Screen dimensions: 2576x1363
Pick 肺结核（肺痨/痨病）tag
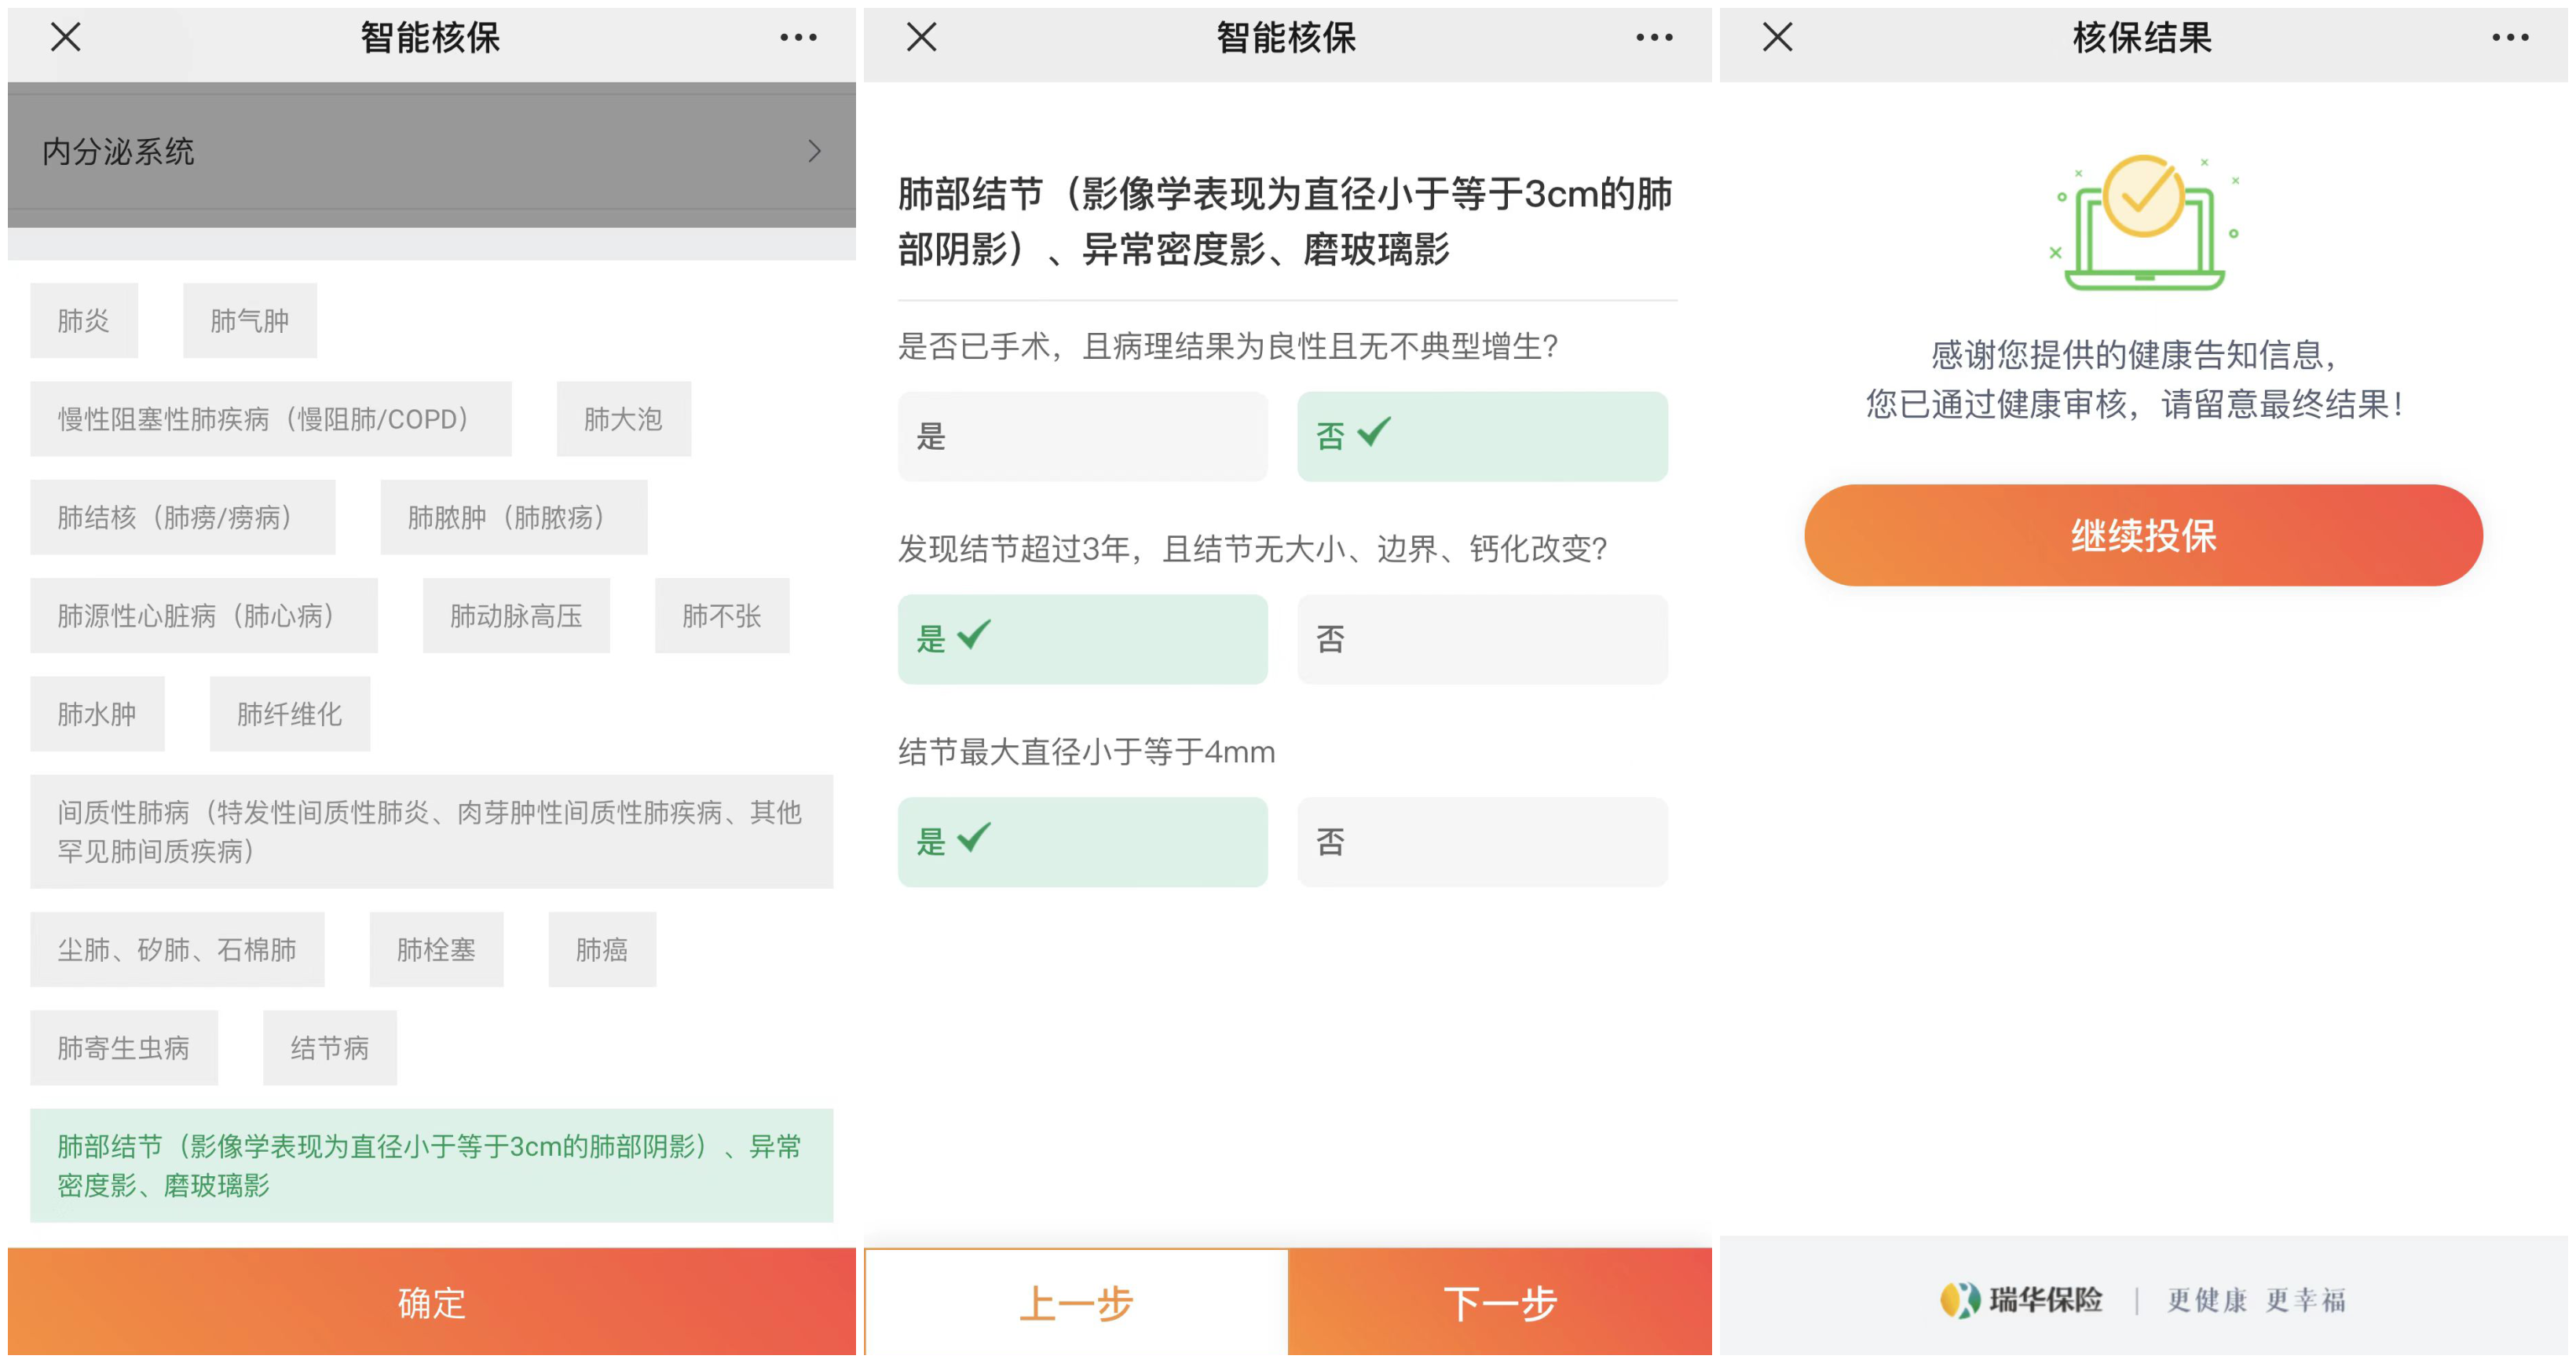click(x=183, y=517)
